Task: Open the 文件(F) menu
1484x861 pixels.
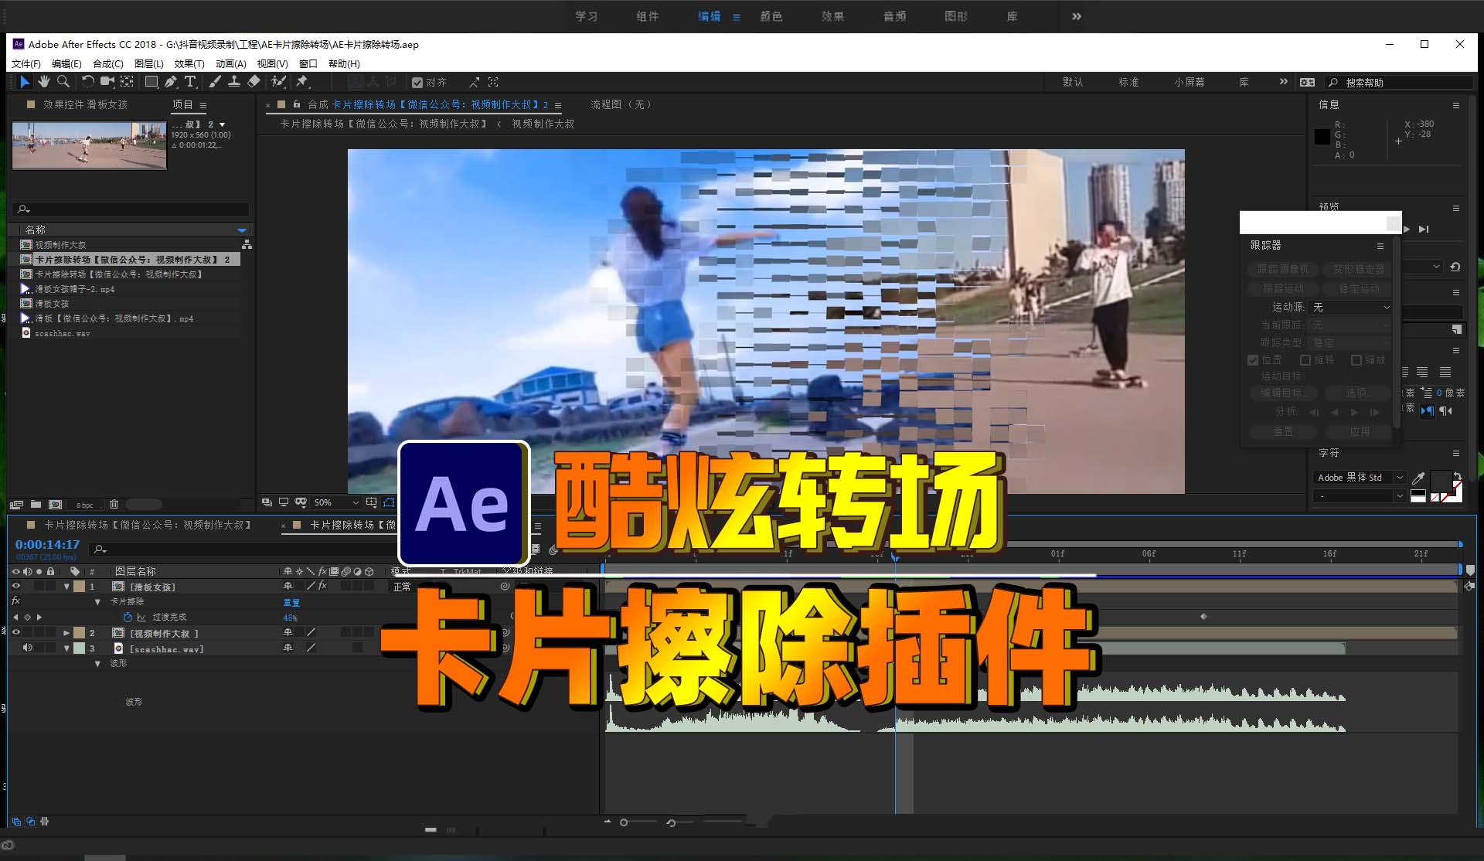Action: click(x=26, y=64)
